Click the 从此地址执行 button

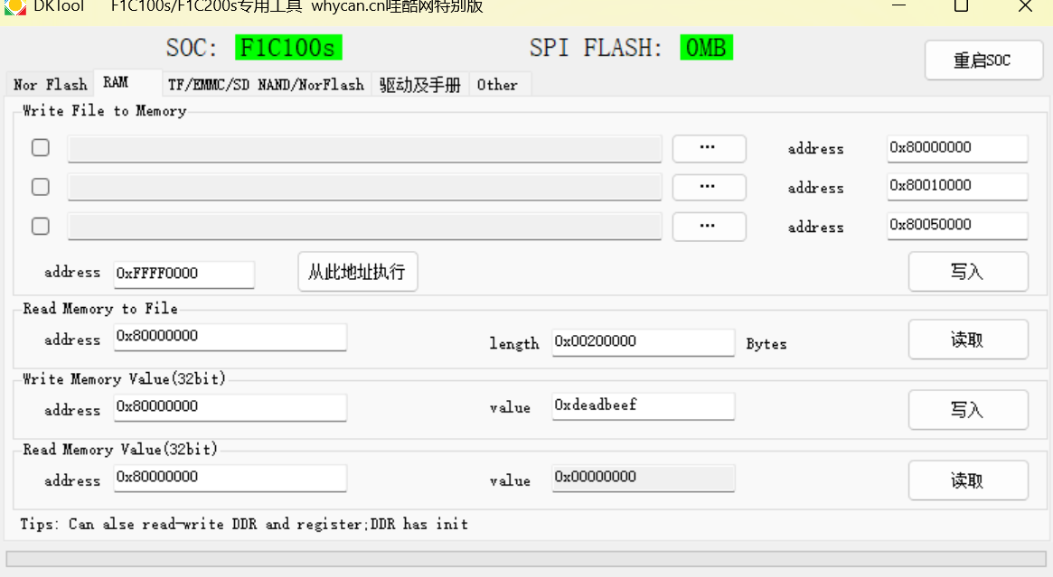tap(357, 272)
